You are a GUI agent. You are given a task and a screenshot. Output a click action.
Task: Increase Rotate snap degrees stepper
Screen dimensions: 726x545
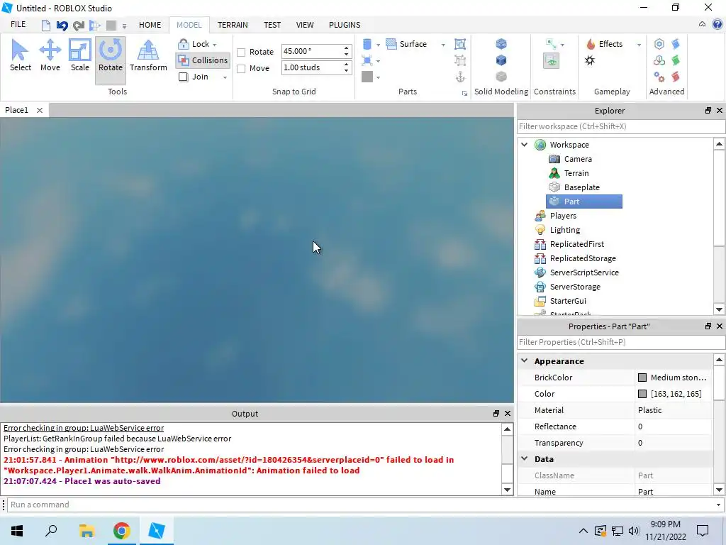(346, 48)
